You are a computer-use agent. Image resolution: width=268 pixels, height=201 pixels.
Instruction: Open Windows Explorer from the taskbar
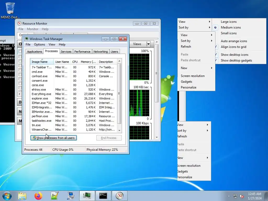[23, 196]
